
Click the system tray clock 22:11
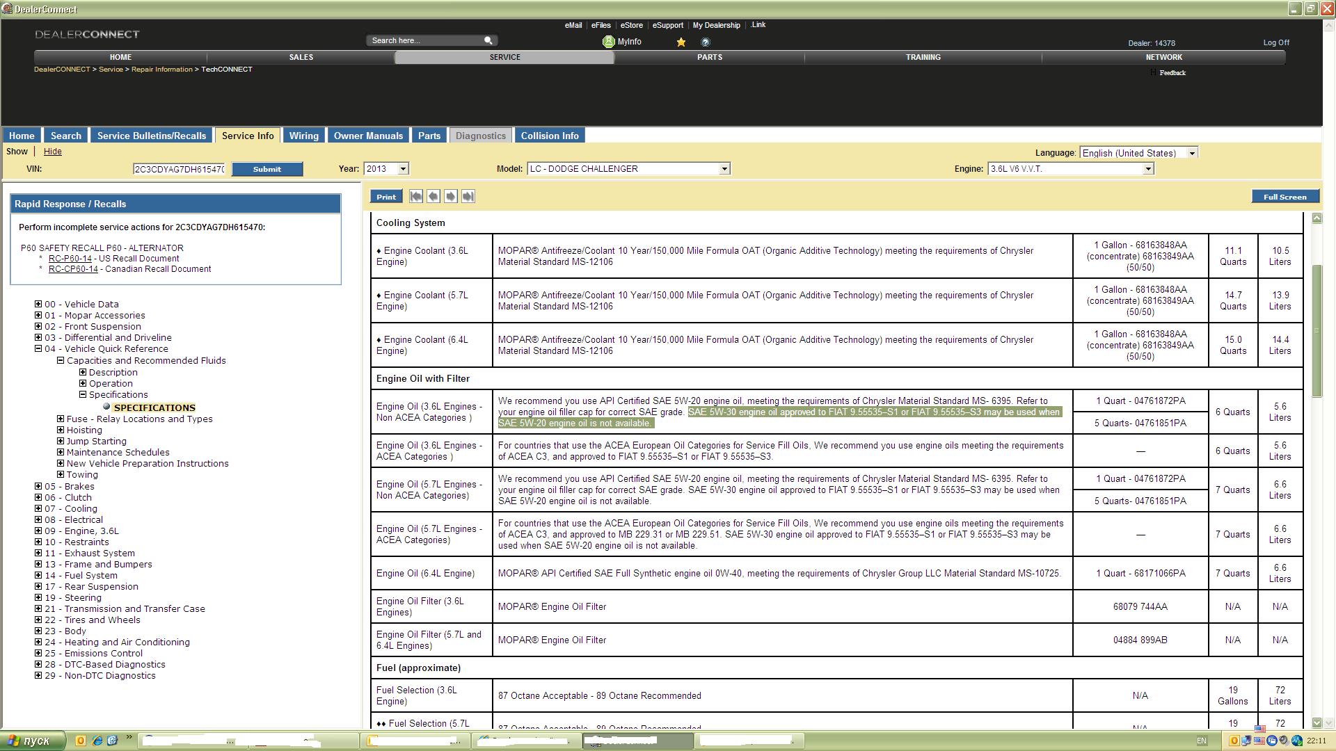click(1317, 741)
